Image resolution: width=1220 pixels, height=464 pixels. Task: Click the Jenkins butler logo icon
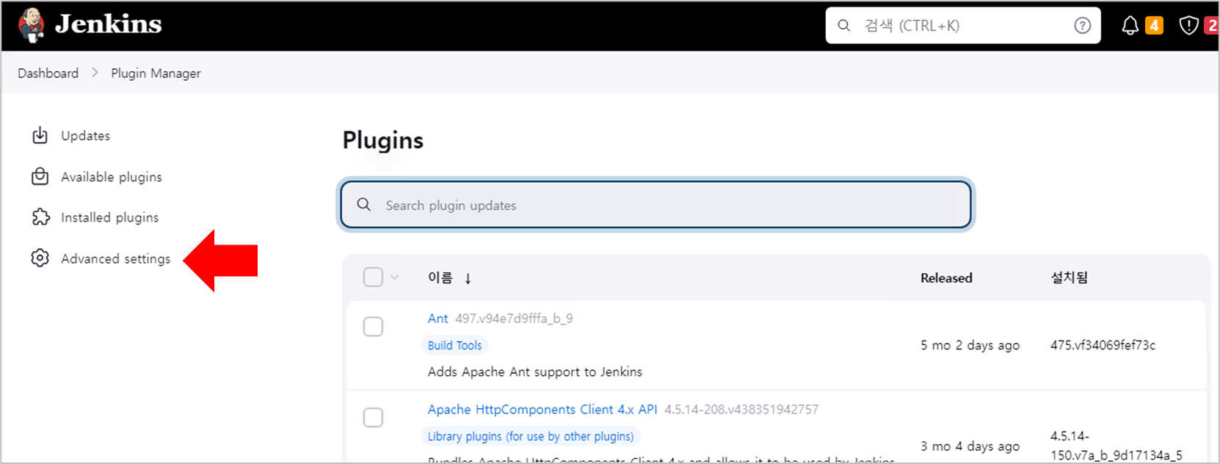[31, 25]
